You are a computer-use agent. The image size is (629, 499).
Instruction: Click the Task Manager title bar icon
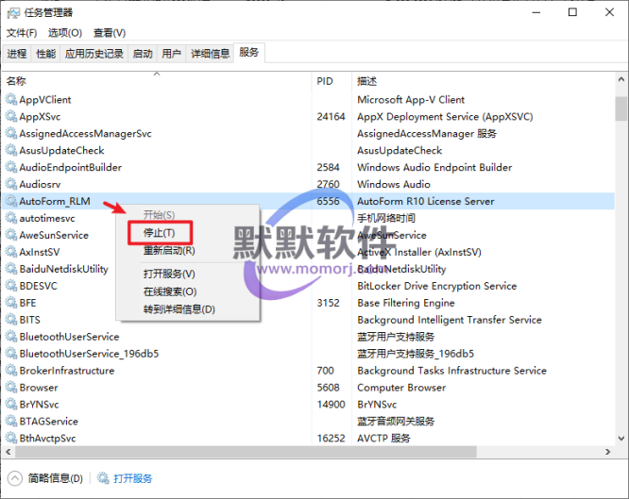point(12,12)
